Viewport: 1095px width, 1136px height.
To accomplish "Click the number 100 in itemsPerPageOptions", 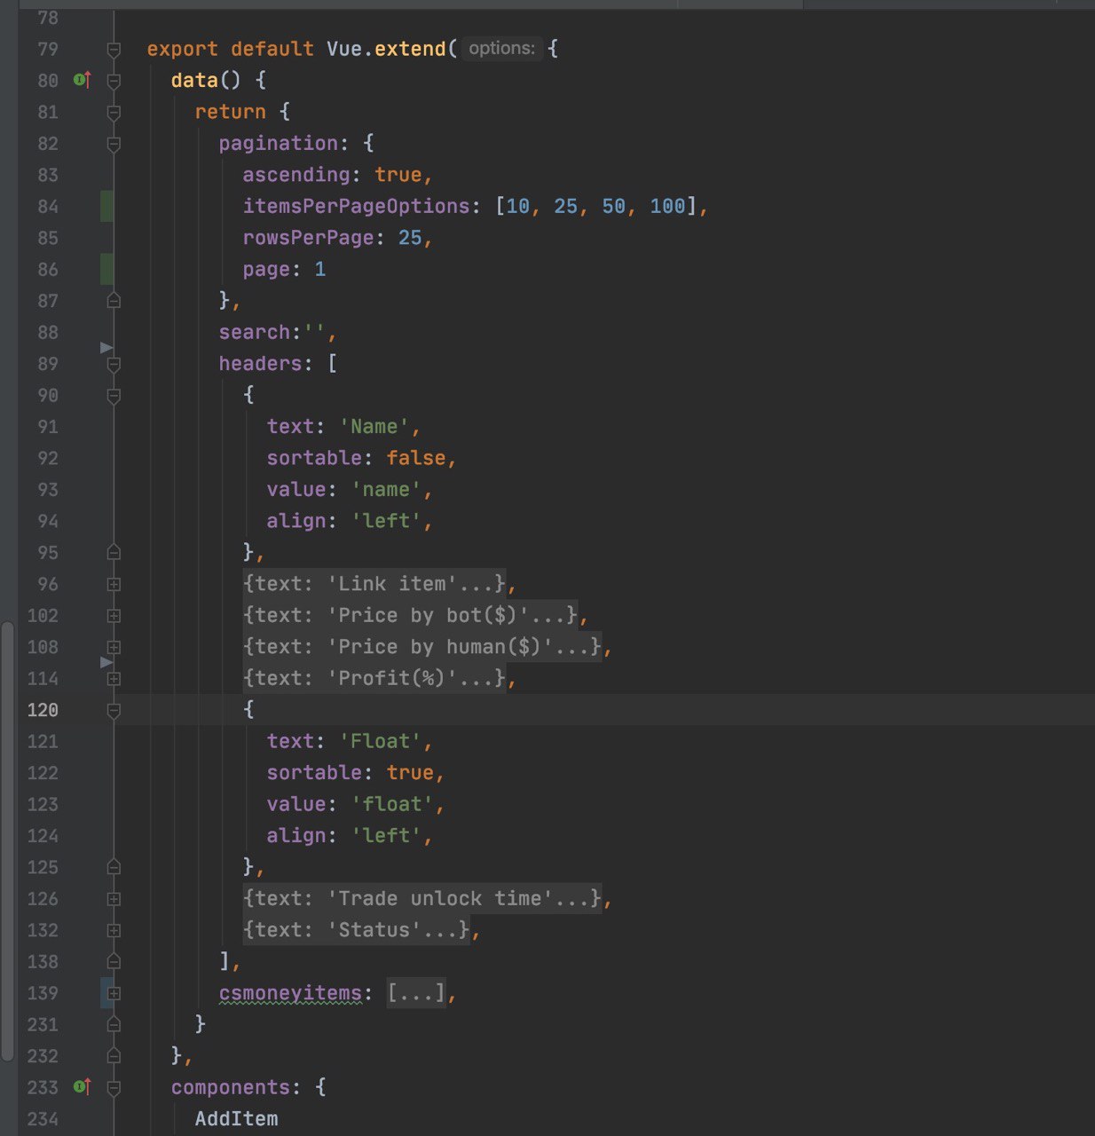I will [667, 207].
